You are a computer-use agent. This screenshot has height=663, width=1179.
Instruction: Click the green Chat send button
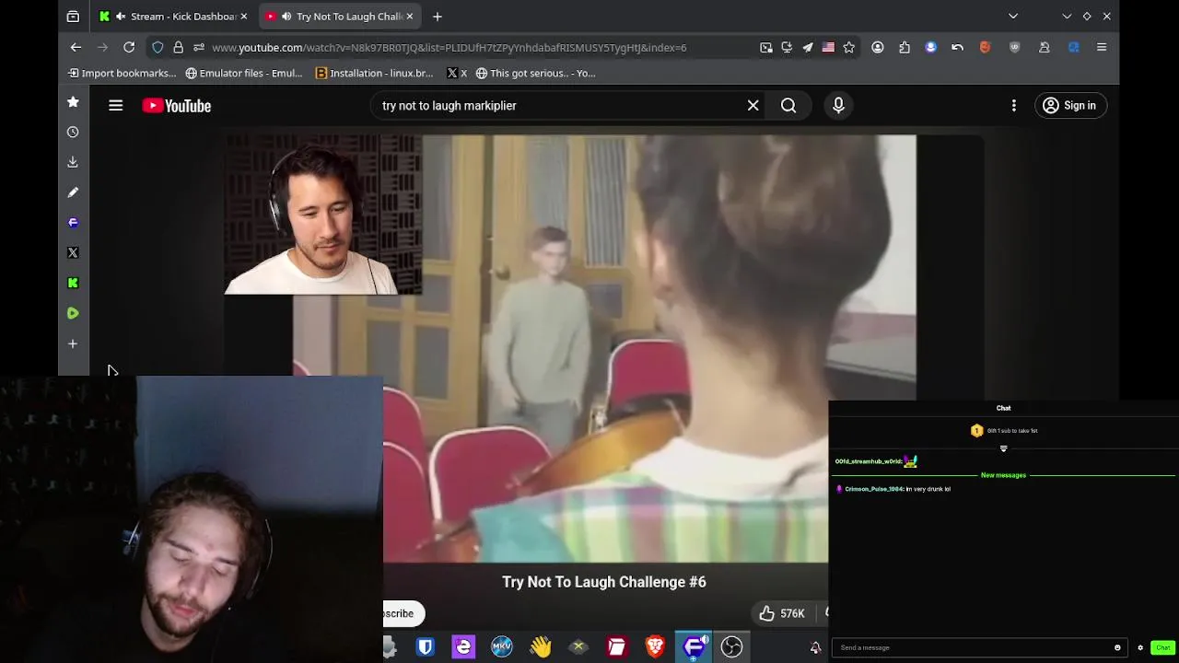tap(1162, 647)
